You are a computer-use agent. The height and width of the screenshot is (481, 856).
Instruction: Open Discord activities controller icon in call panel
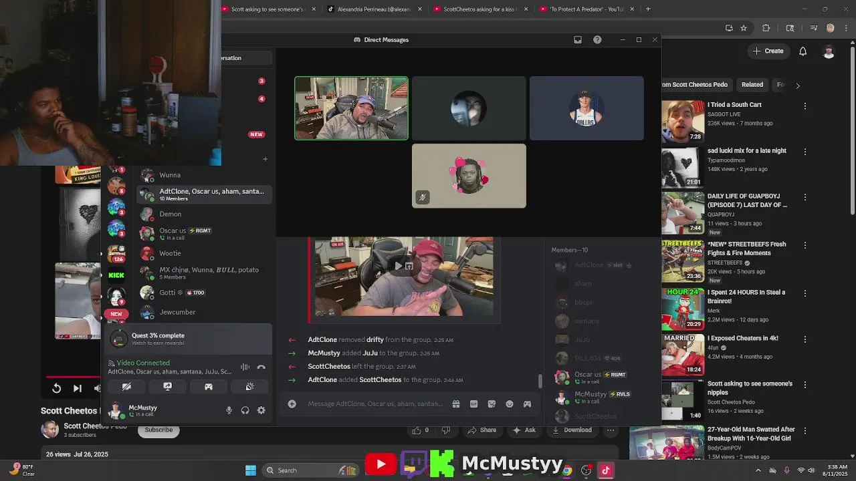(209, 387)
